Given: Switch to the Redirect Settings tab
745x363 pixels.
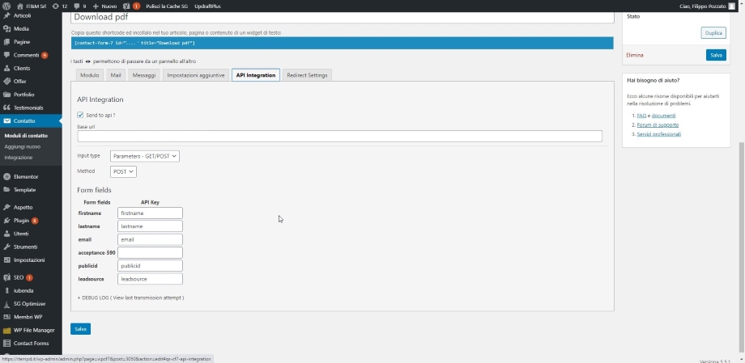Looking at the screenshot, I should 307,75.
